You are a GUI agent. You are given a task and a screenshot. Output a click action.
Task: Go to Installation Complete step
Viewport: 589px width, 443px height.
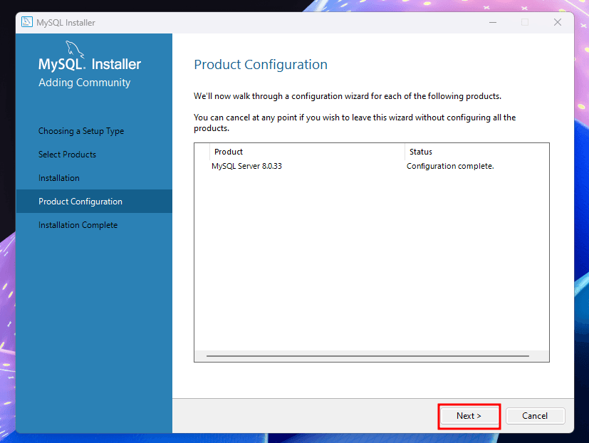point(78,225)
